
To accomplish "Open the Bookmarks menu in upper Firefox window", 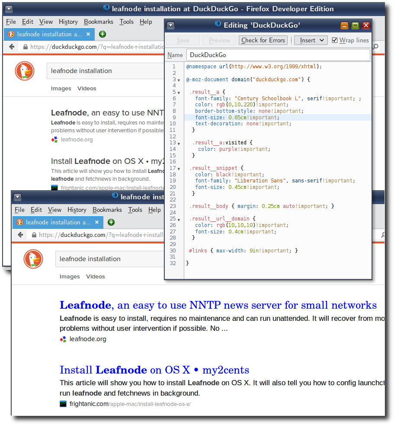I will coord(99,22).
